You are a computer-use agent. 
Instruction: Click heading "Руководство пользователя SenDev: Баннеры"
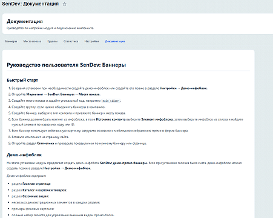click(x=67, y=65)
